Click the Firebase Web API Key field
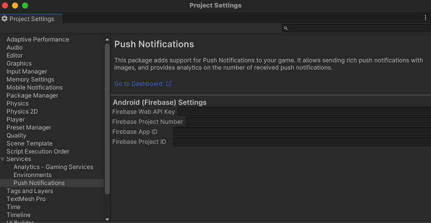This screenshot has height=223, width=431. pos(304,112)
